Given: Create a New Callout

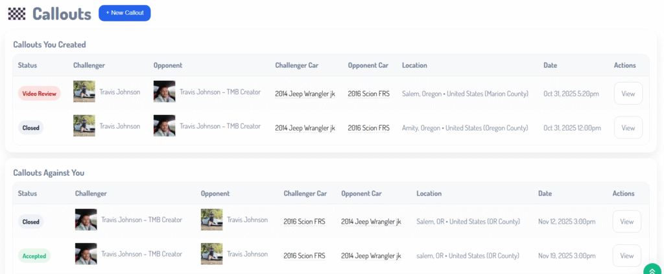Looking at the screenshot, I should point(124,13).
